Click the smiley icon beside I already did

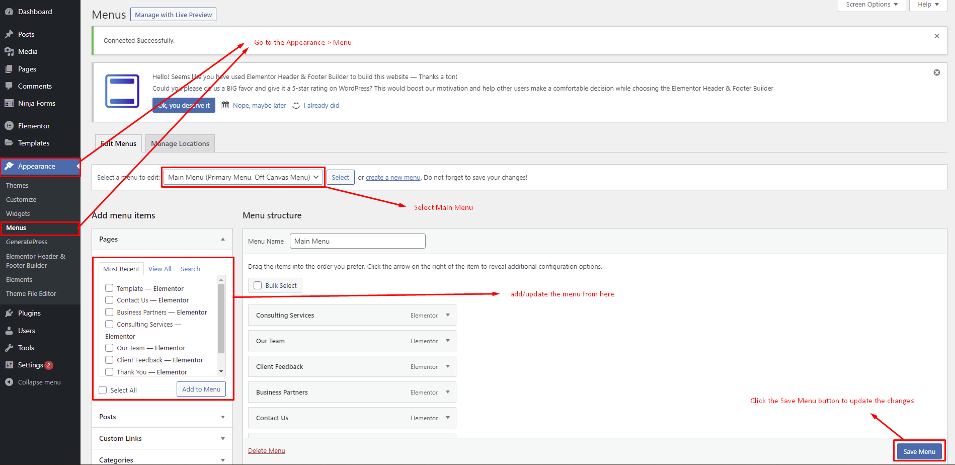[296, 105]
